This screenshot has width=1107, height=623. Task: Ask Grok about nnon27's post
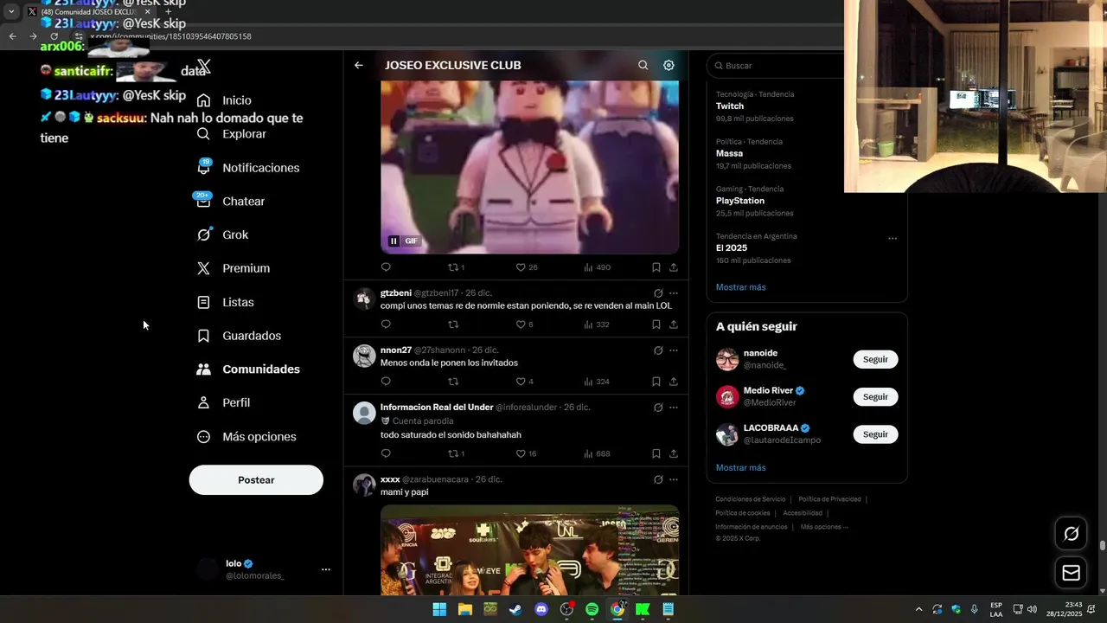click(x=657, y=350)
